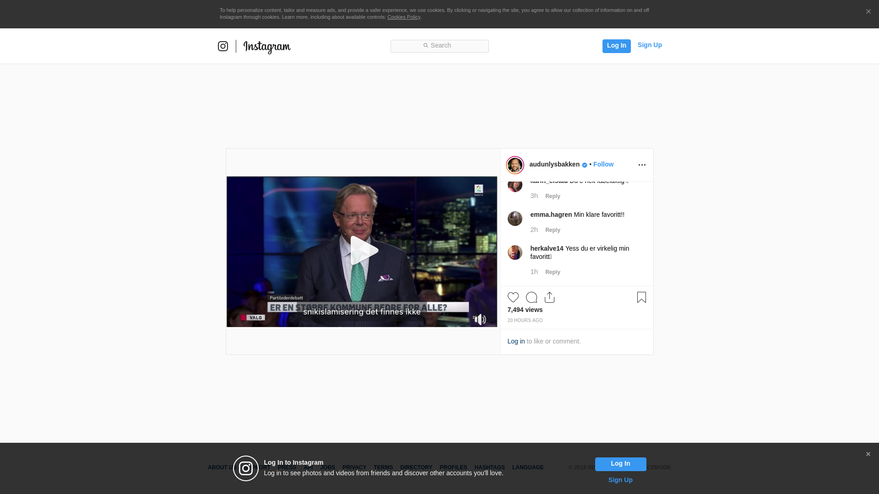
Task: Focus the Search input field
Action: [439, 46]
